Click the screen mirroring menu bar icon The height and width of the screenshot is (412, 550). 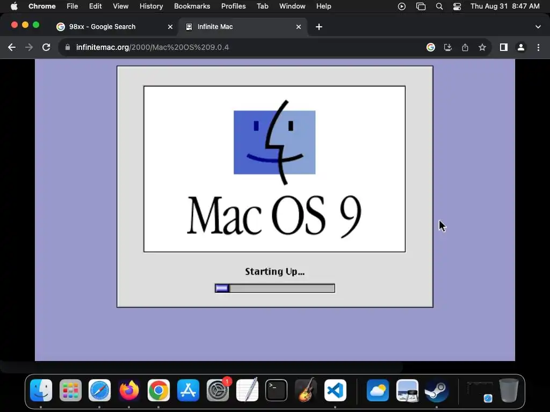421,6
